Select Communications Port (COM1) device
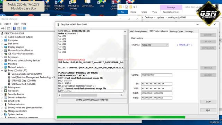Viewport: 222px width, 125px height. tap(27, 74)
